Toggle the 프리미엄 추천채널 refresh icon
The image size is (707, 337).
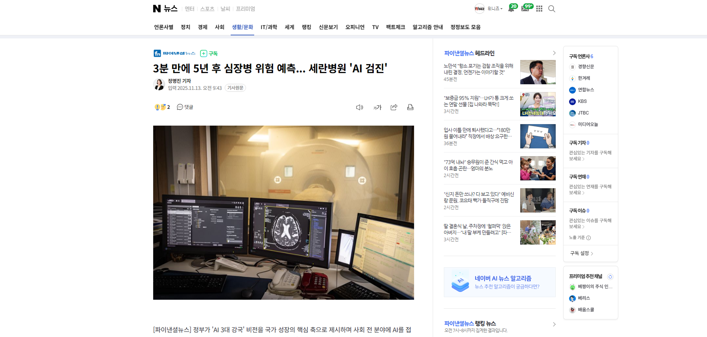pyautogui.click(x=610, y=277)
